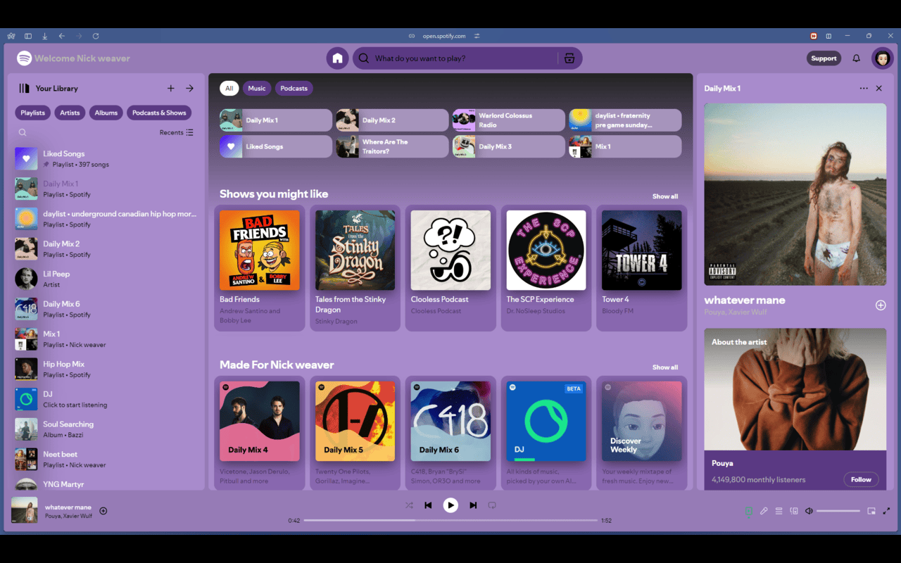Open the Daily Mix 5 card
Screen dimensions: 901x563
tap(355, 433)
